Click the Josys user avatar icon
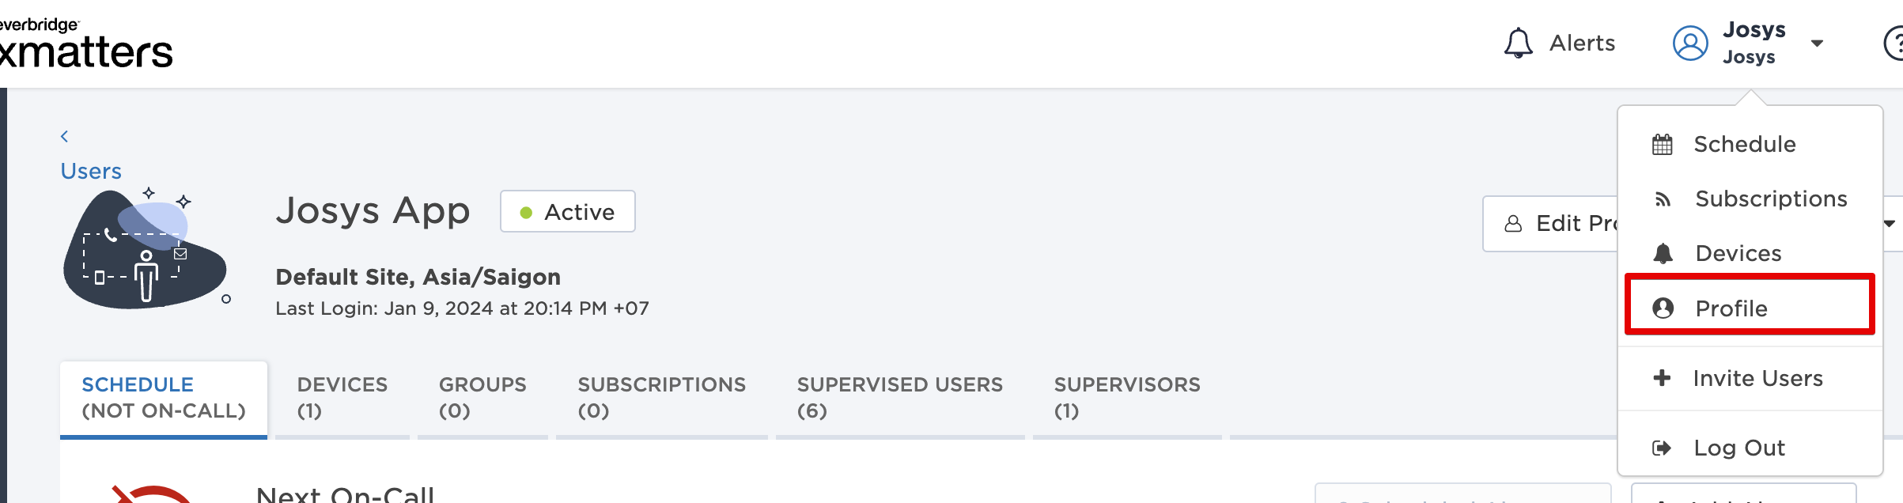Screen dimensions: 1903x503 coord(1690,43)
